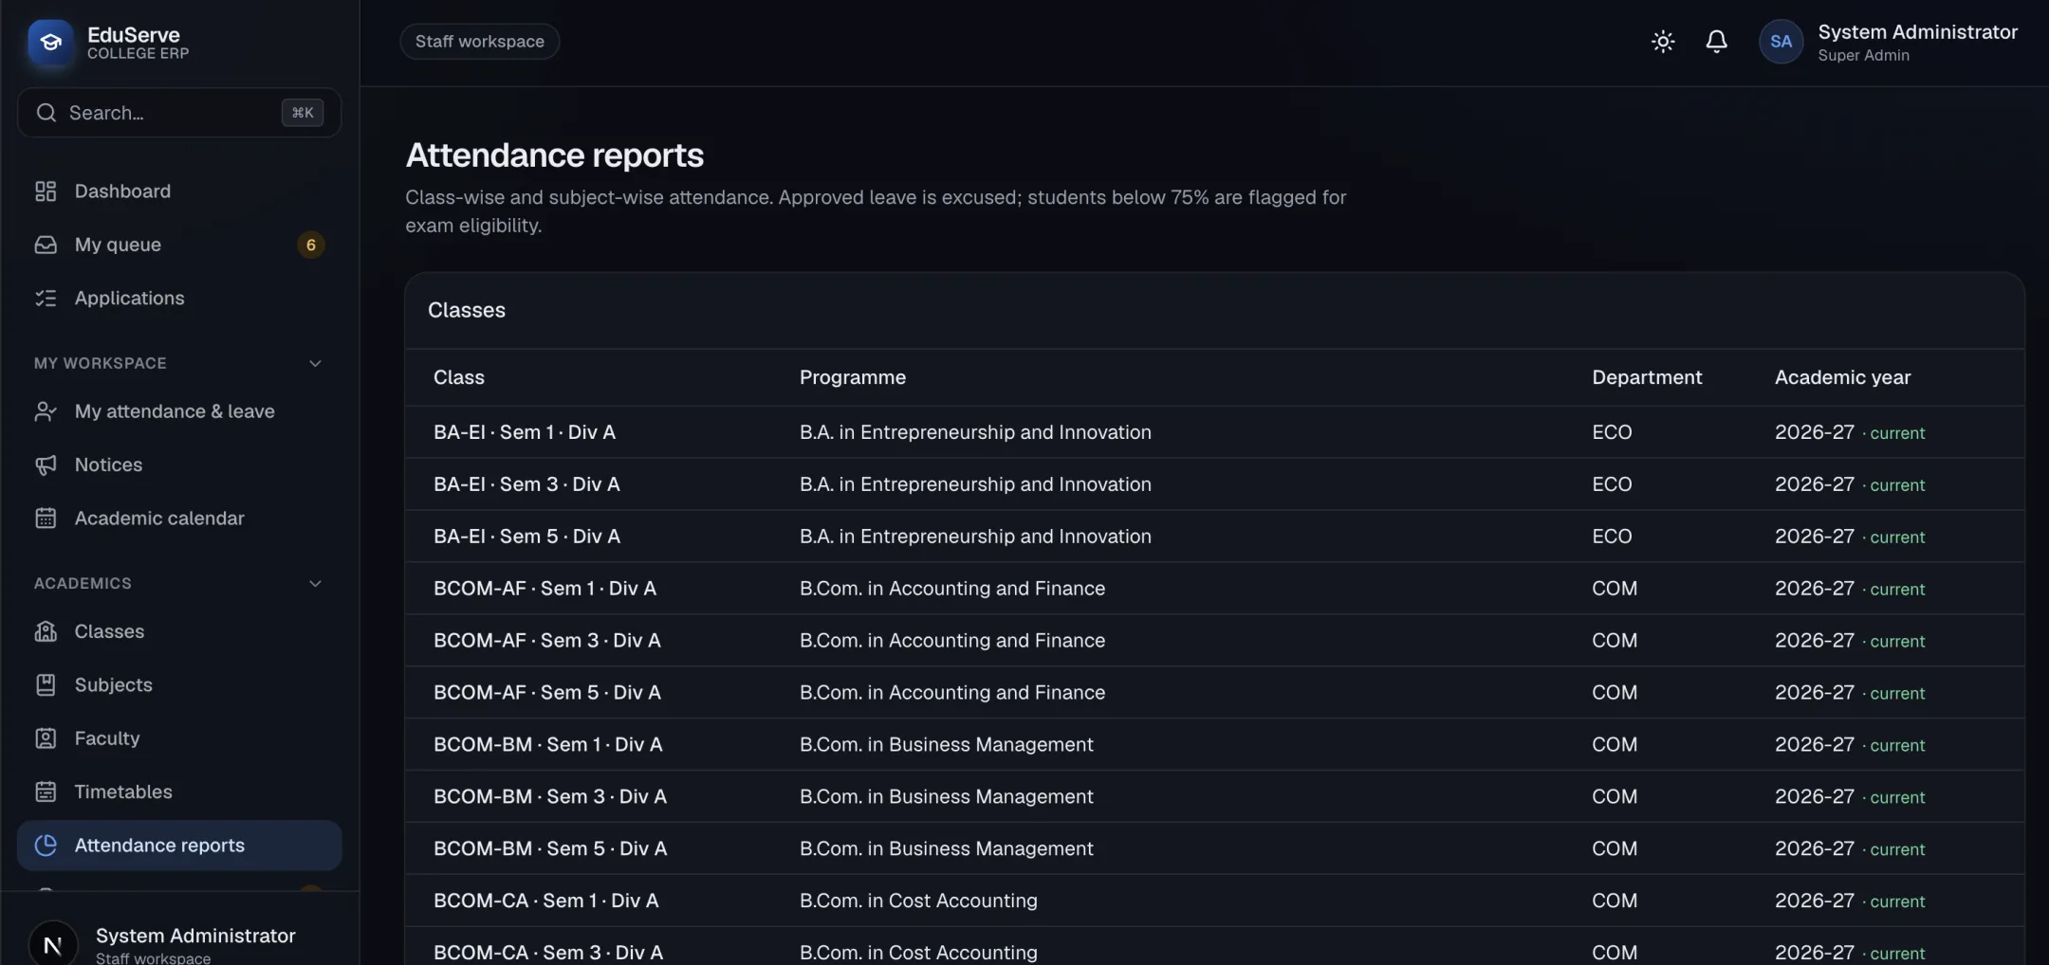Open row BCOM-AF · Sem 1 · Div A
Viewport: 2049px width, 965px height.
1214,589
